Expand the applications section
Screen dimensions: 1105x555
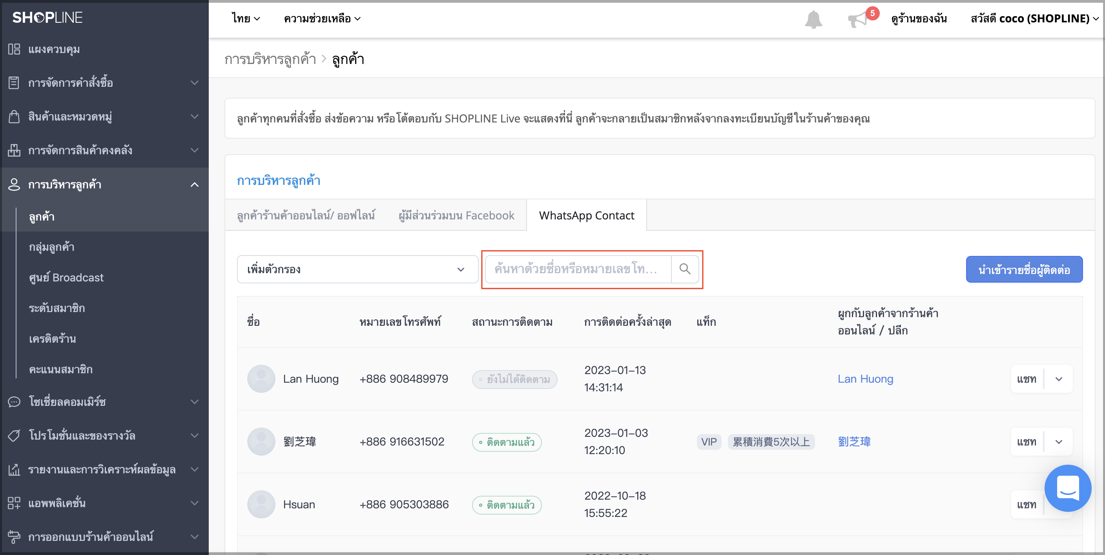[195, 503]
